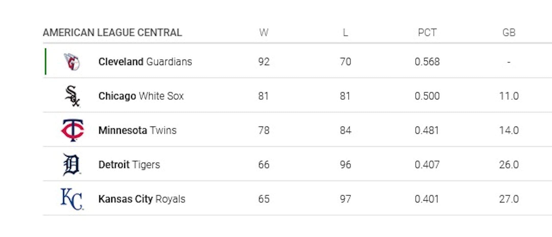The image size is (552, 237).
Task: Select the Guardians 0.568 winning percentage
Action: point(427,62)
